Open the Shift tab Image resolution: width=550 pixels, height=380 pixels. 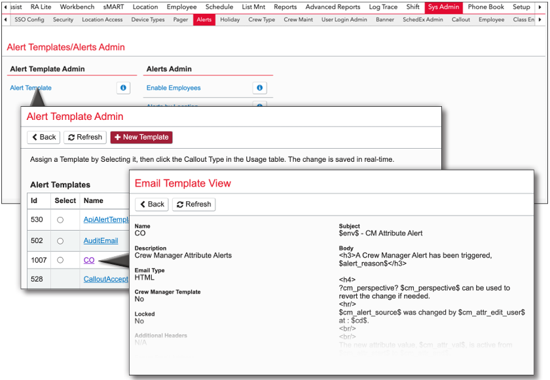tap(413, 7)
